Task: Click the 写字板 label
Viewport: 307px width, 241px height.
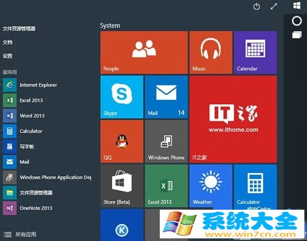Action: pyautogui.click(x=27, y=147)
